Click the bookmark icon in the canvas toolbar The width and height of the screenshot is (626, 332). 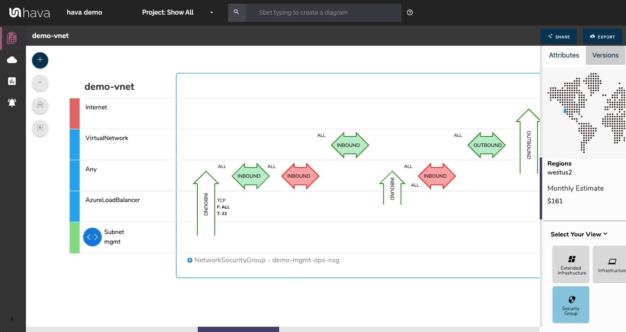[40, 106]
